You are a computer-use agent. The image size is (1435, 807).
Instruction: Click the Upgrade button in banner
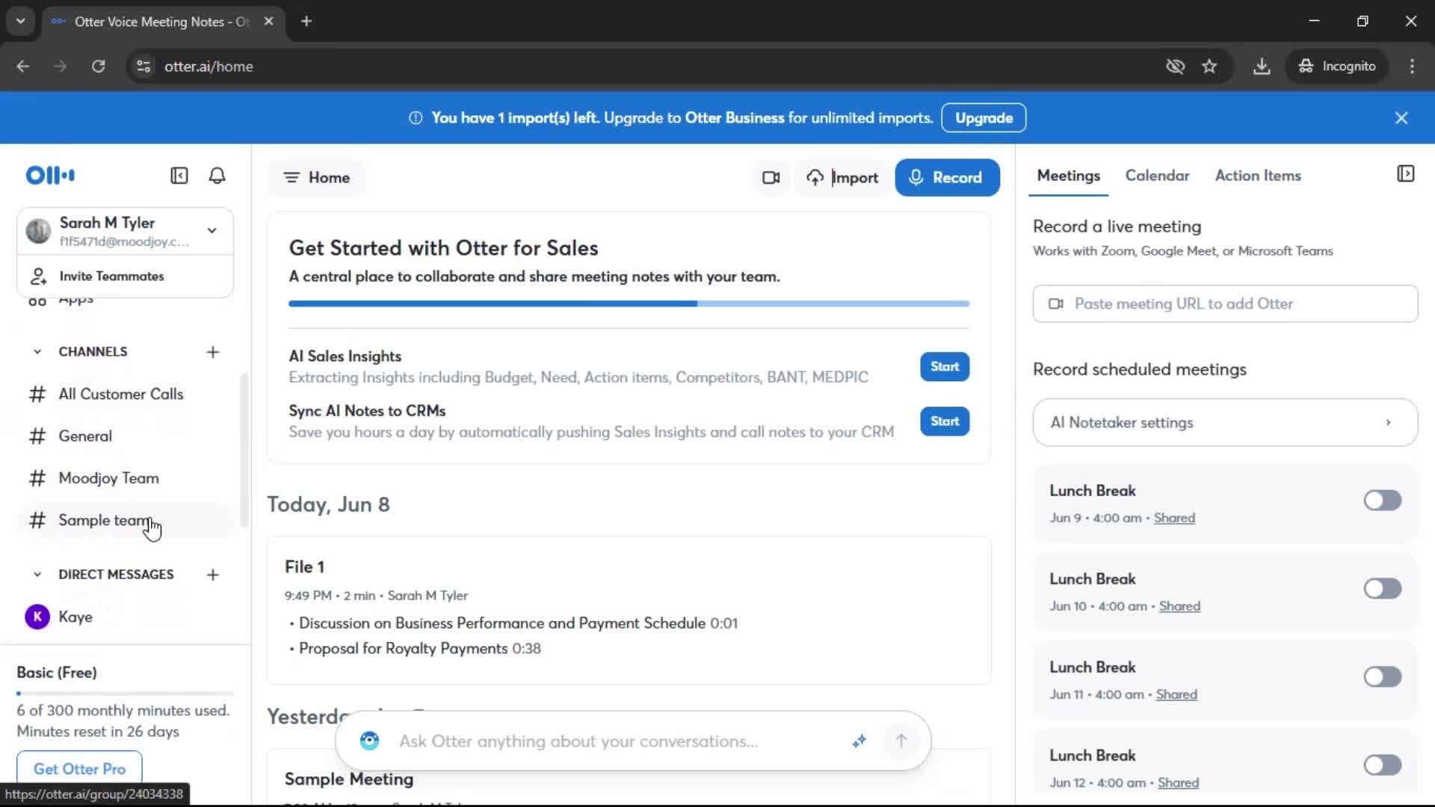[984, 118]
